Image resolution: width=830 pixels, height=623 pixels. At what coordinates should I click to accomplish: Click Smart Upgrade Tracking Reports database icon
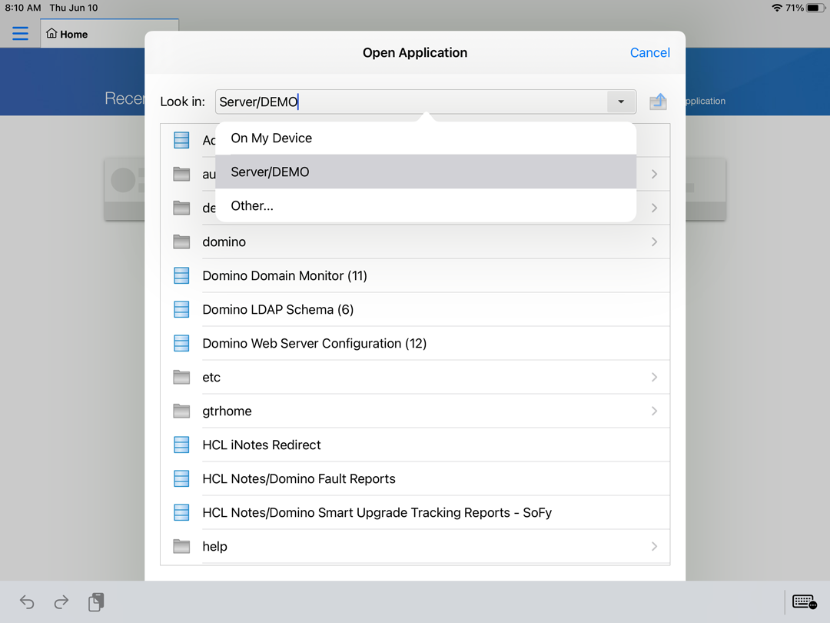[x=181, y=513]
